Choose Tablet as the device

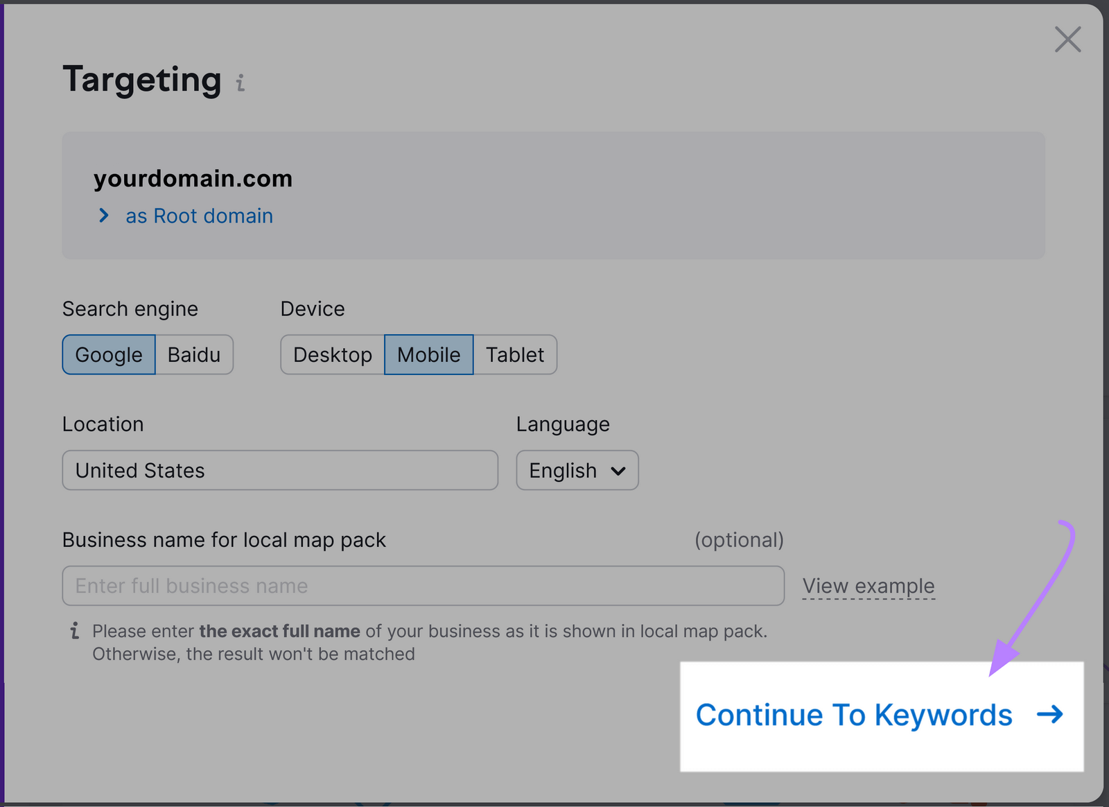[x=514, y=354]
